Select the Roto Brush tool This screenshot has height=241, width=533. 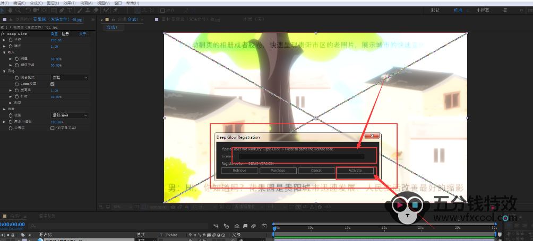click(x=106, y=11)
